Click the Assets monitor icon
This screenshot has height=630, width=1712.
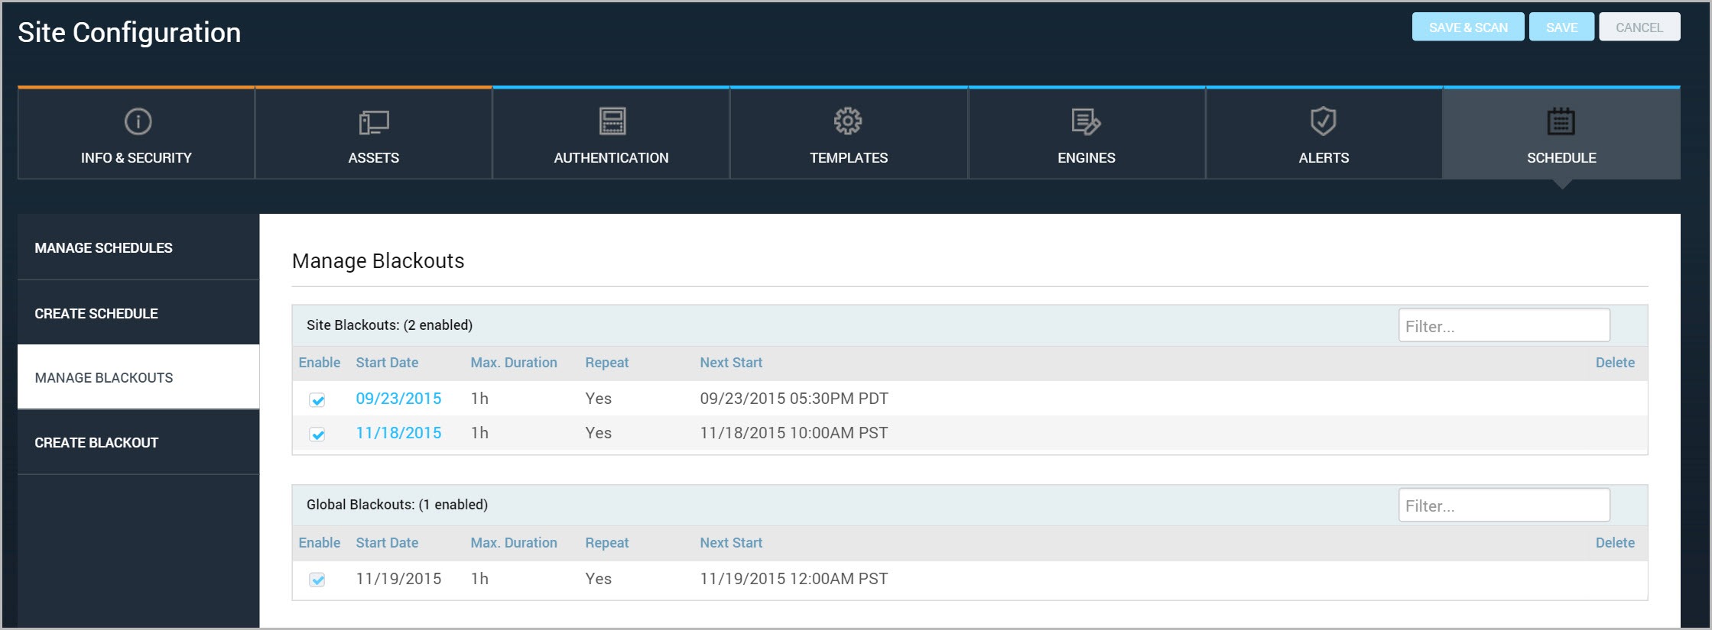374,122
